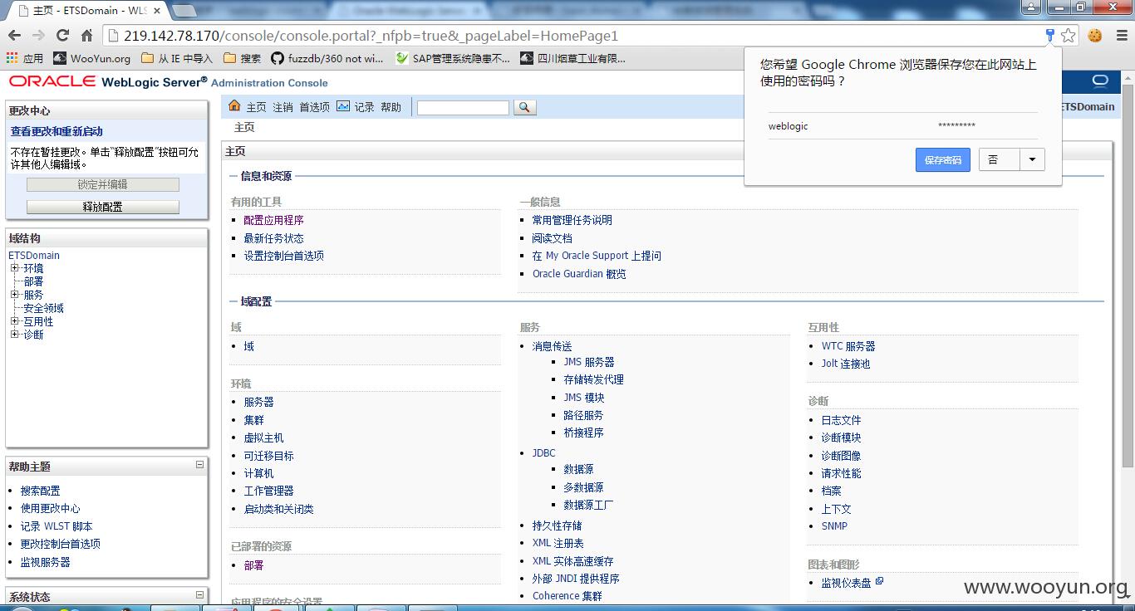The width and height of the screenshot is (1135, 611).
Task: Open the 监视服务器 help topic
Action: [x=45, y=562]
